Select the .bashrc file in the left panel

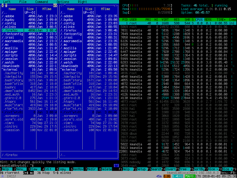pos(9,87)
